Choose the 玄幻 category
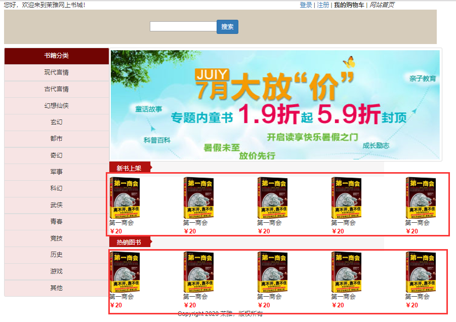456x322 pixels. click(56, 122)
